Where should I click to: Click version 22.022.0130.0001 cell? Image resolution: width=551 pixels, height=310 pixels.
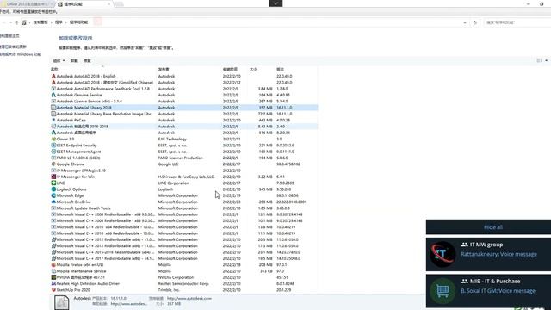click(291, 202)
